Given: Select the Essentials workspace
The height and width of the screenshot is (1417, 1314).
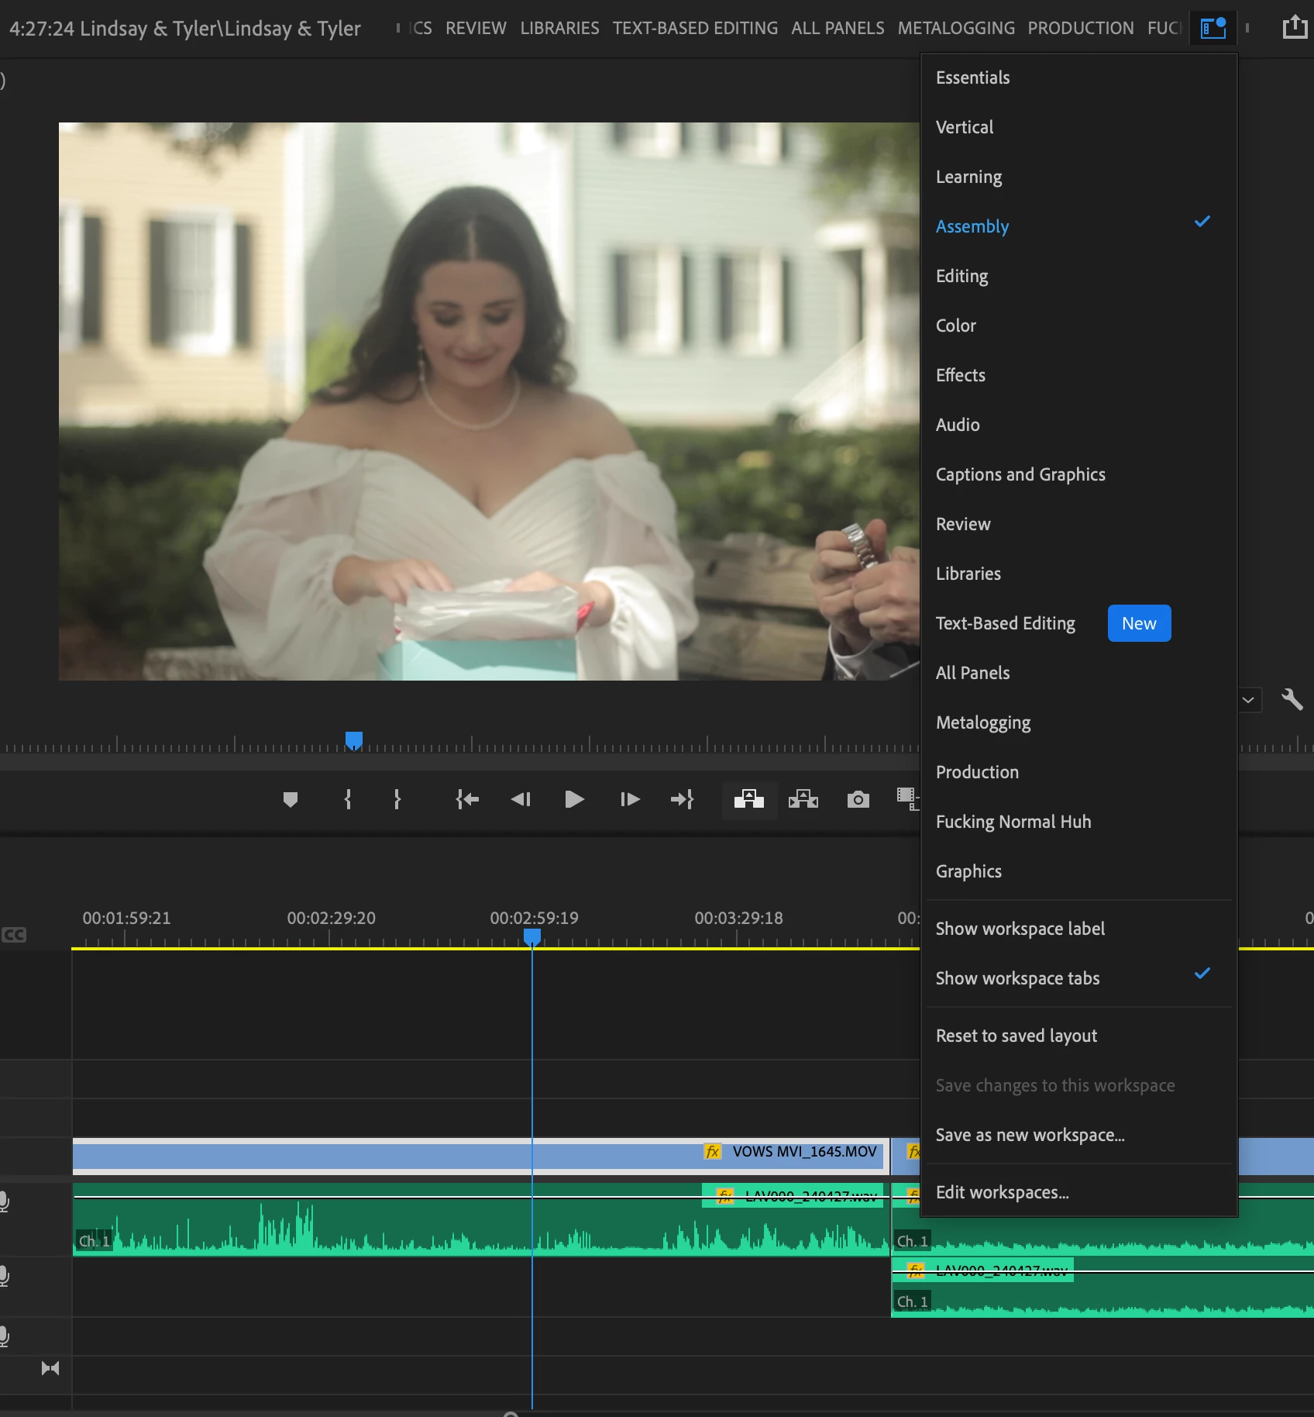Looking at the screenshot, I should [1078, 78].
